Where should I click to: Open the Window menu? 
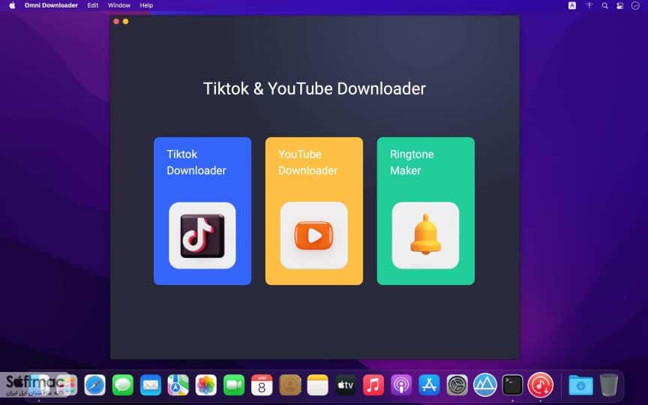pos(119,5)
